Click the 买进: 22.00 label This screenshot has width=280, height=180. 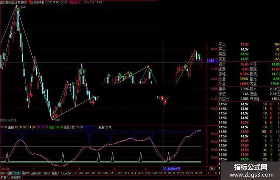105,127
